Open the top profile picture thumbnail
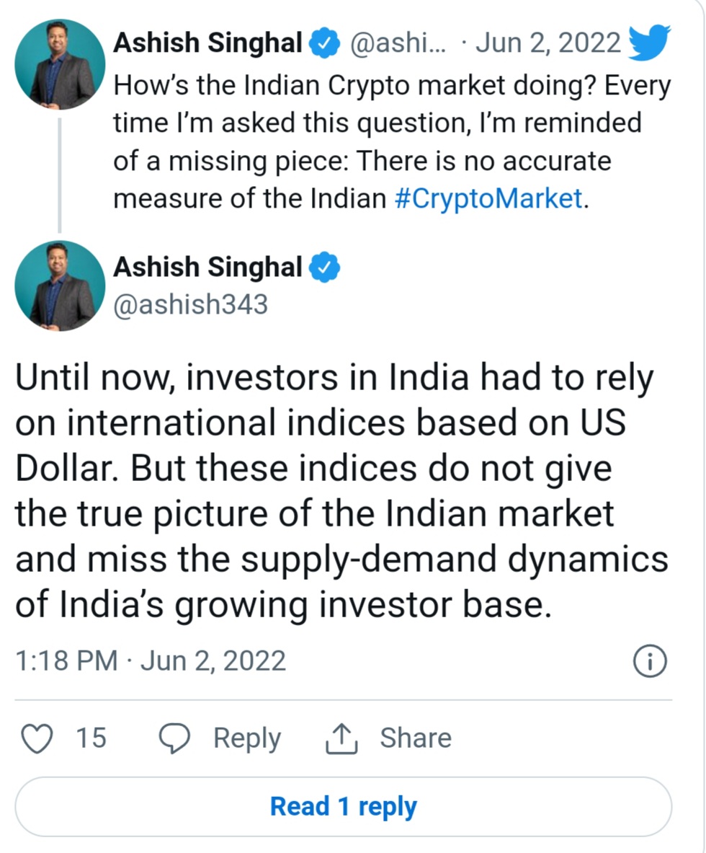The image size is (706, 853). [x=60, y=64]
